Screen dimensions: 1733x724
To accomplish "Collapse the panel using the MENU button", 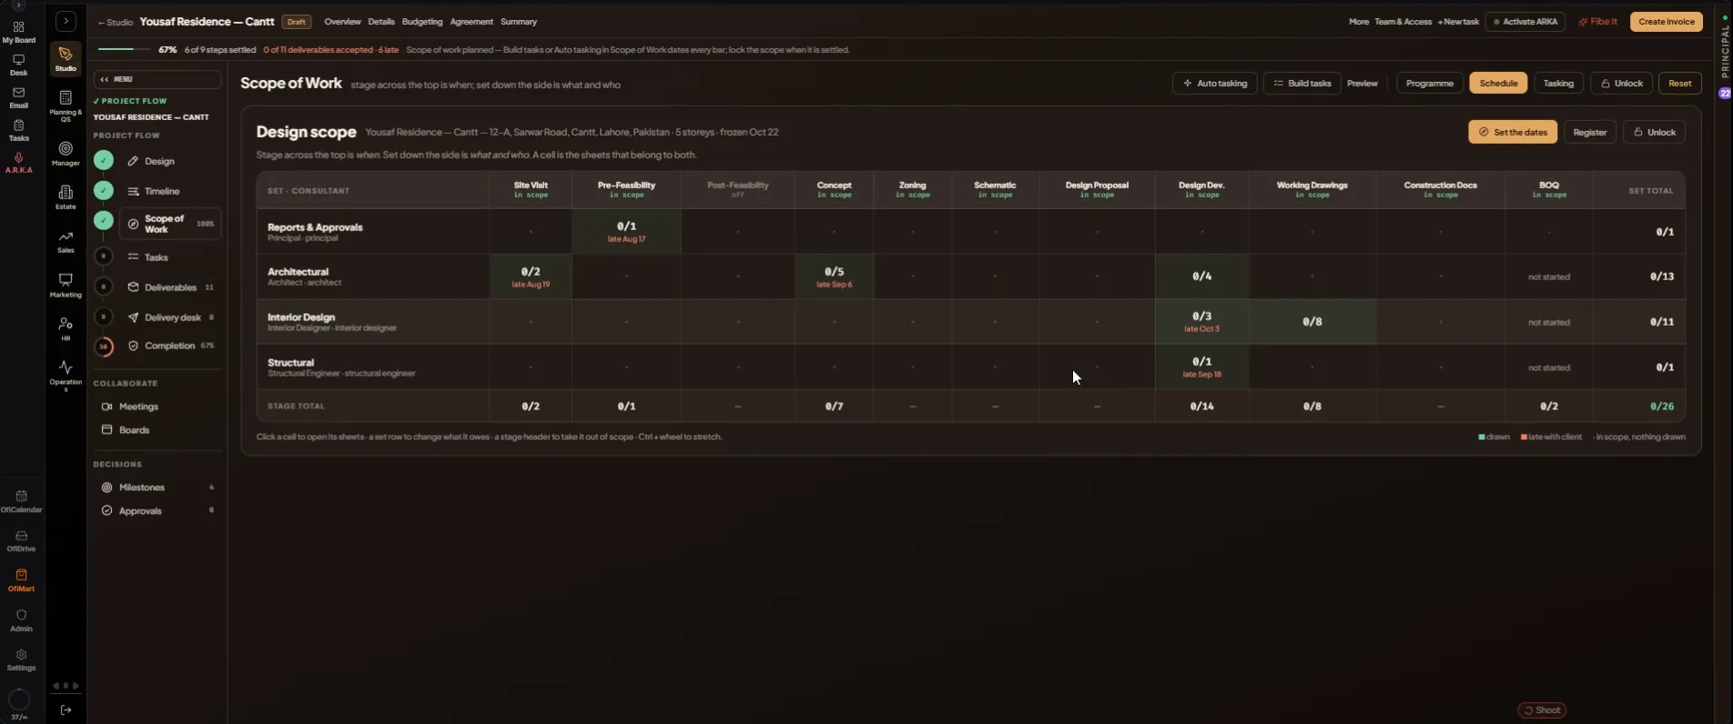I will coord(157,79).
